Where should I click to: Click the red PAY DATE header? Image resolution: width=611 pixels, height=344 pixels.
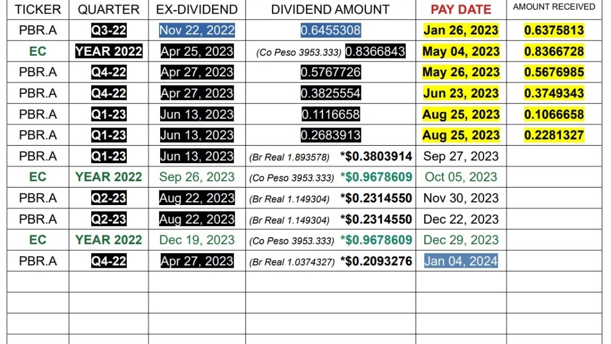point(461,10)
